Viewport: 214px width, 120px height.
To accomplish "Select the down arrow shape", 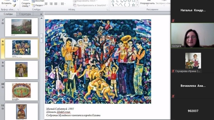I will click(x=129, y=1).
